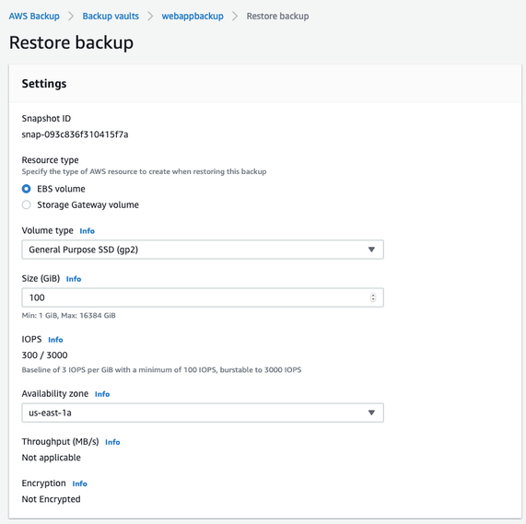Screen dimensions: 526x524
Task: Navigate to Backup vaults breadcrumb
Action: point(111,16)
